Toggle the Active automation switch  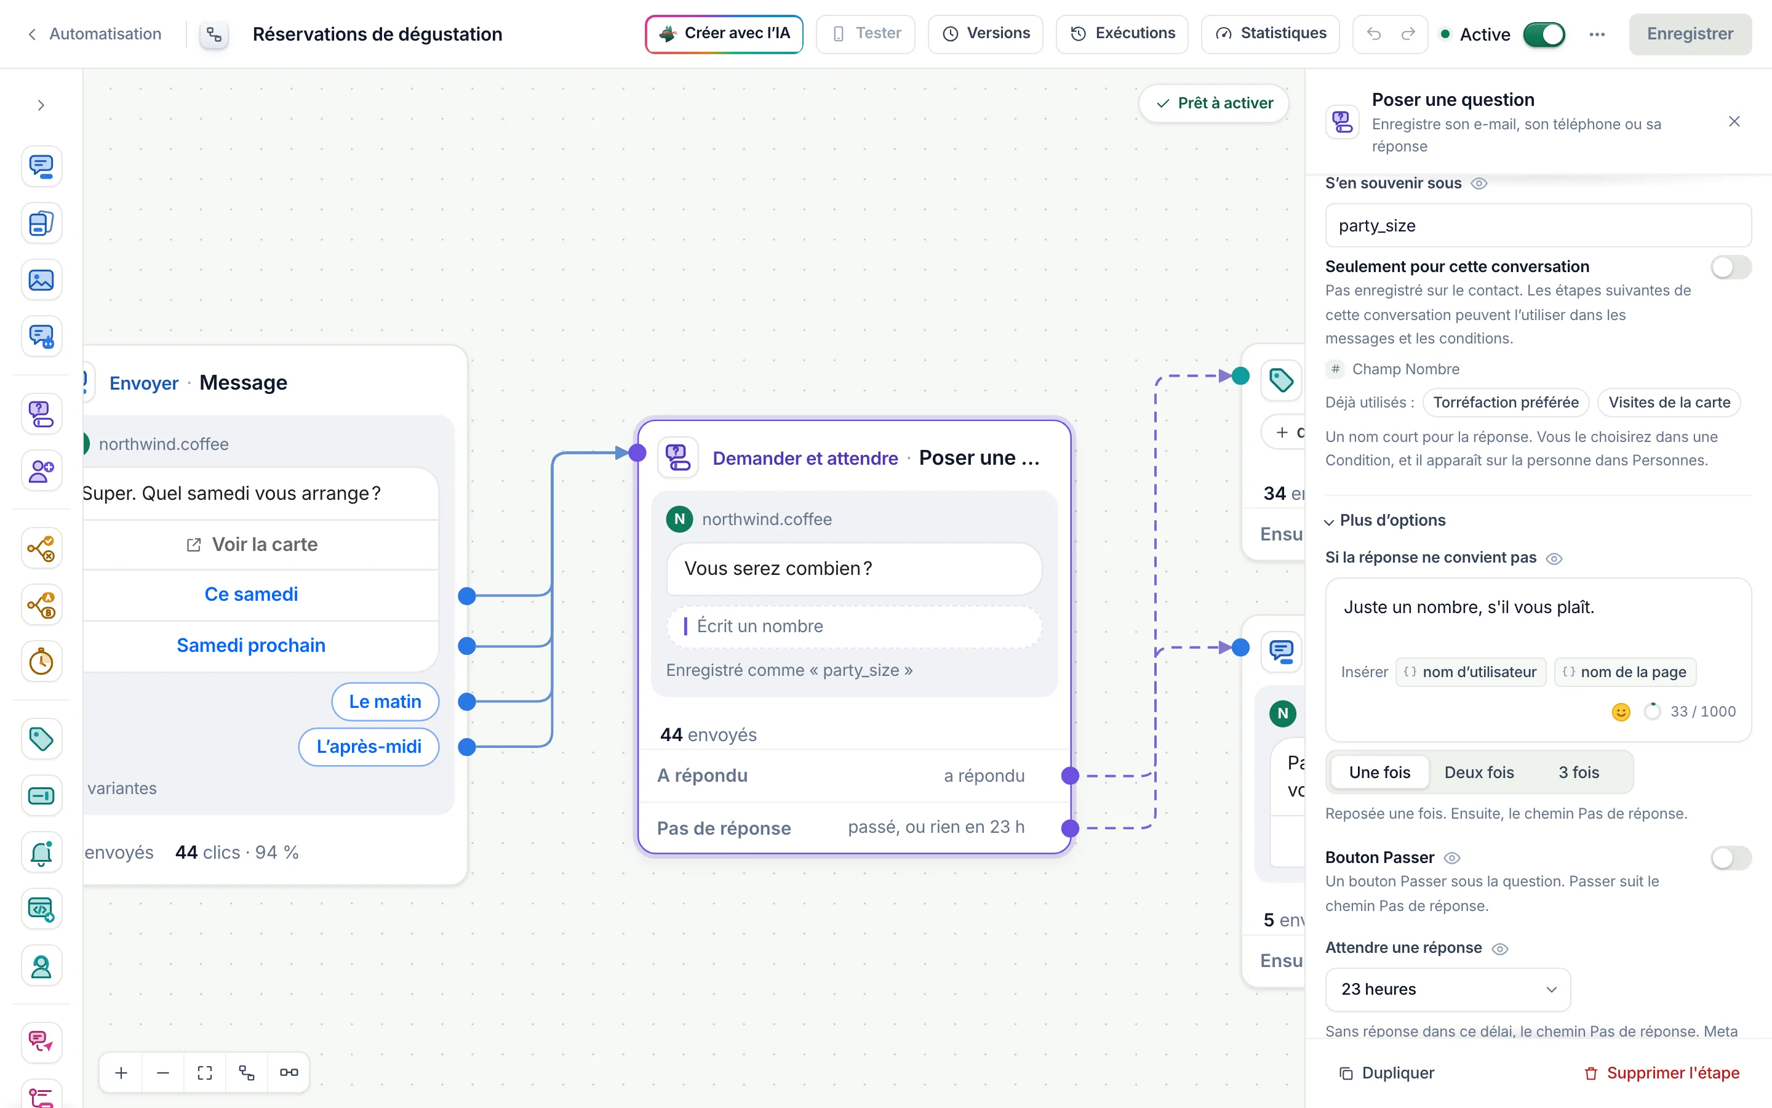point(1544,34)
